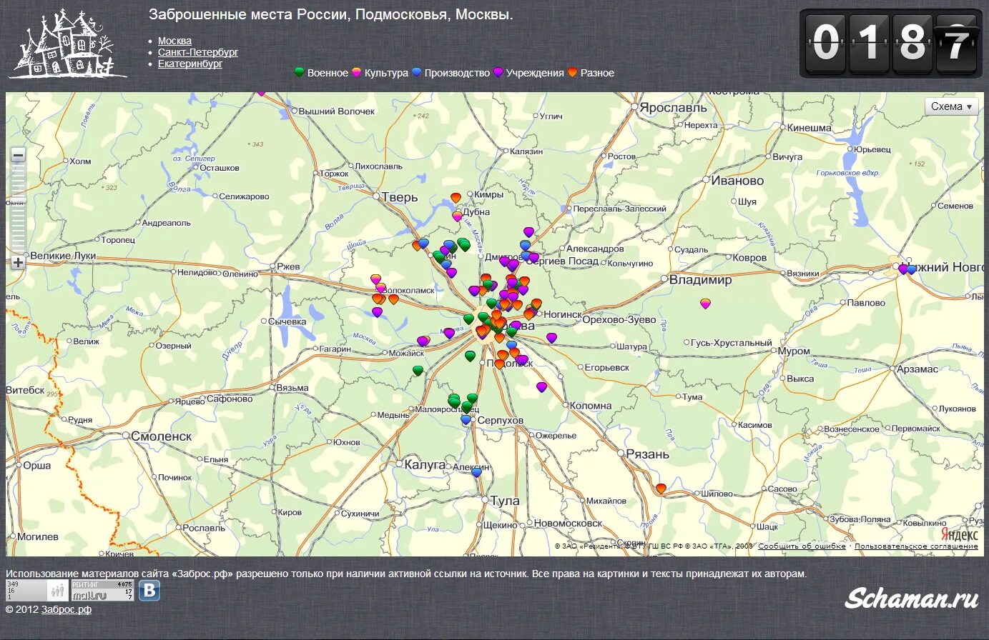The height and width of the screenshot is (640, 989).
Task: Select the purple marker northwest of Коломна
Action: (541, 387)
